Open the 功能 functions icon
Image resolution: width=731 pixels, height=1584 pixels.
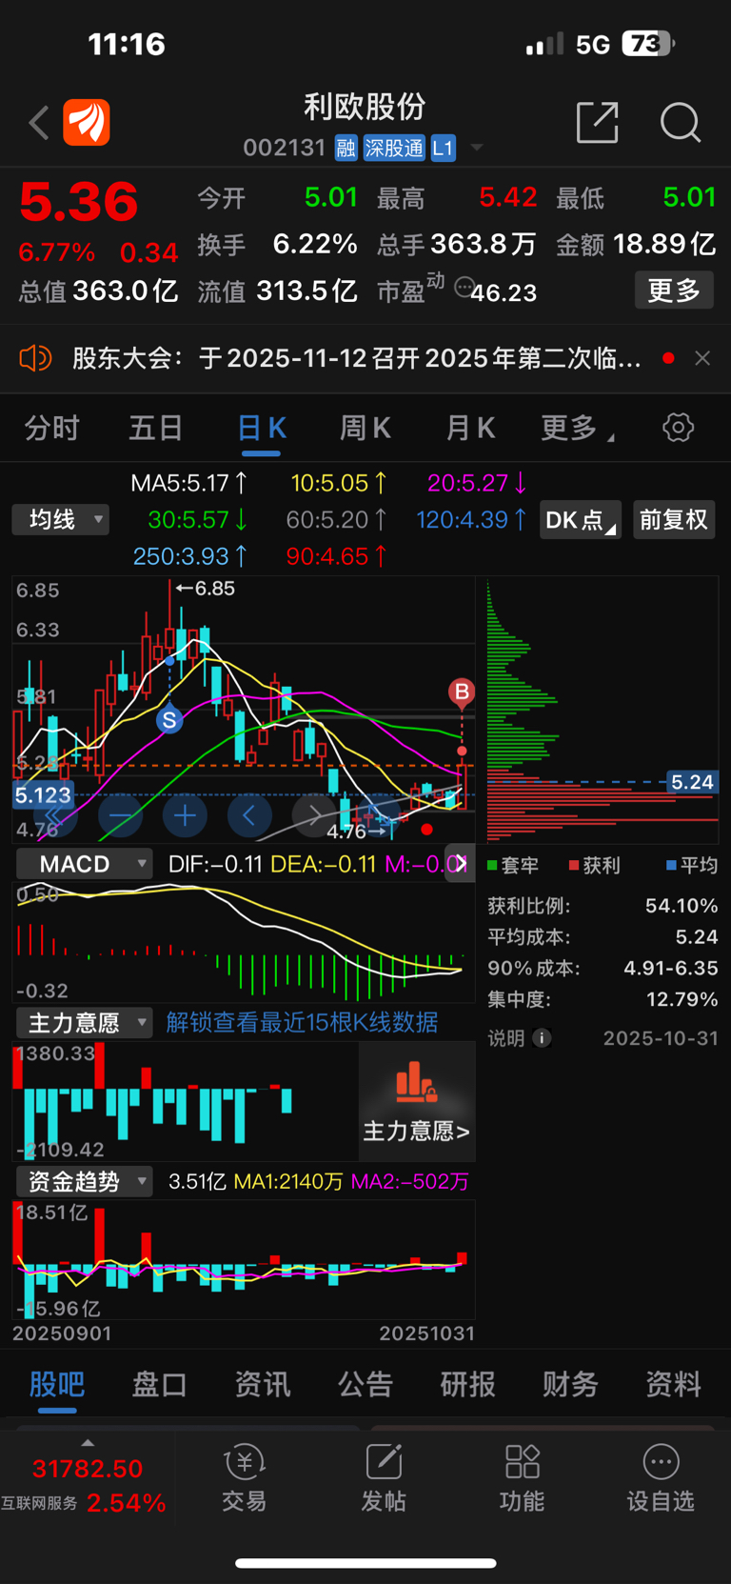point(523,1477)
